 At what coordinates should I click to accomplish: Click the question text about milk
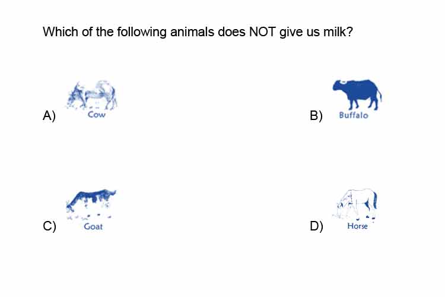point(198,31)
